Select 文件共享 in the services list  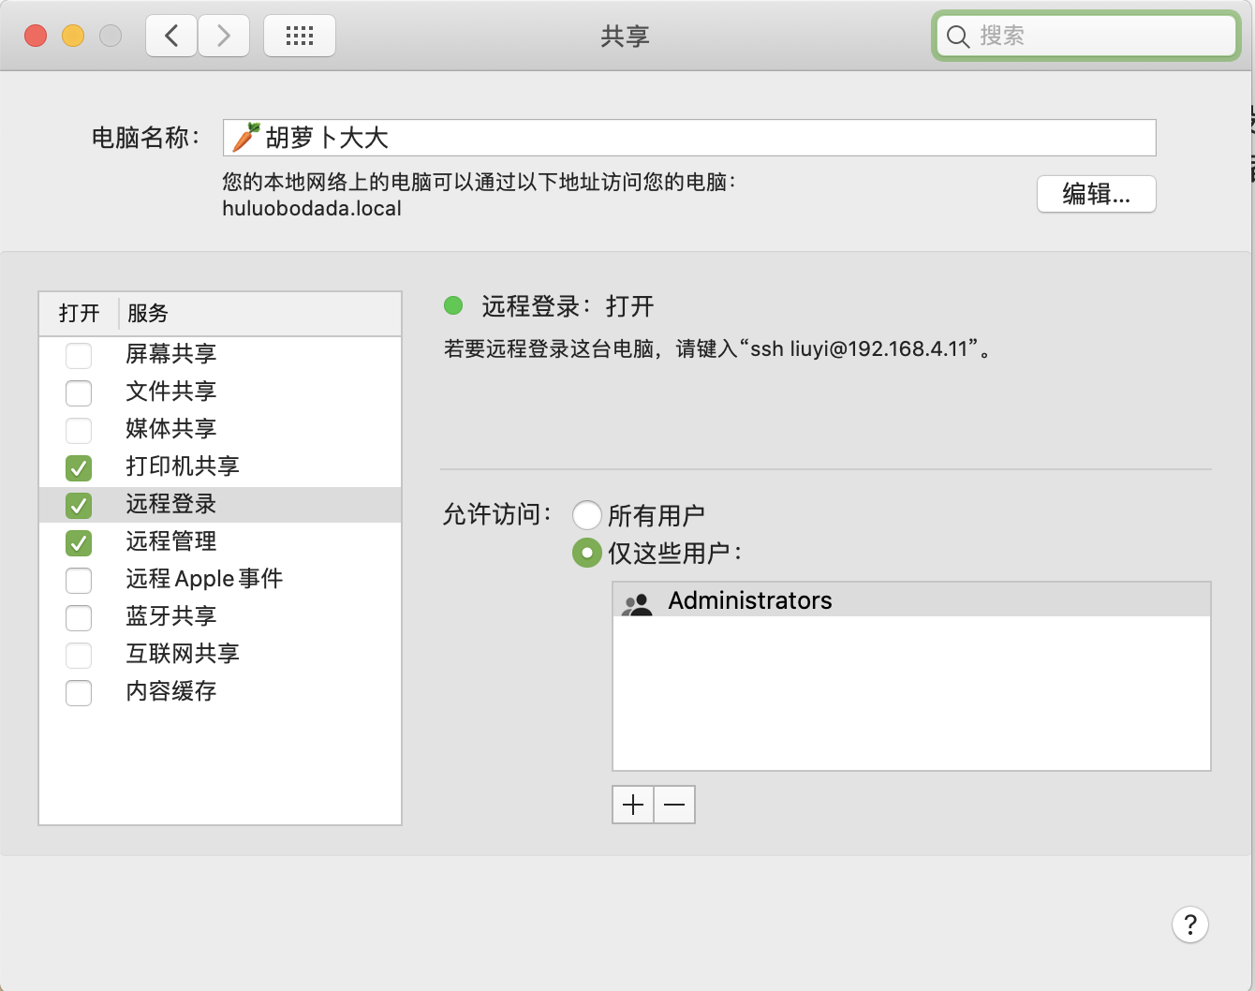tap(170, 392)
